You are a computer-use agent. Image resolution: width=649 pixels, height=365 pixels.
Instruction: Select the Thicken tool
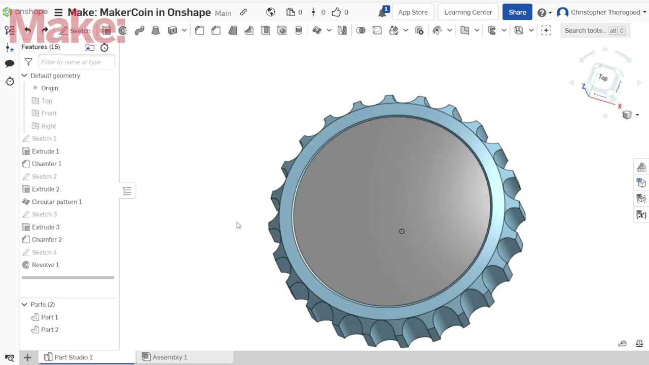172,30
